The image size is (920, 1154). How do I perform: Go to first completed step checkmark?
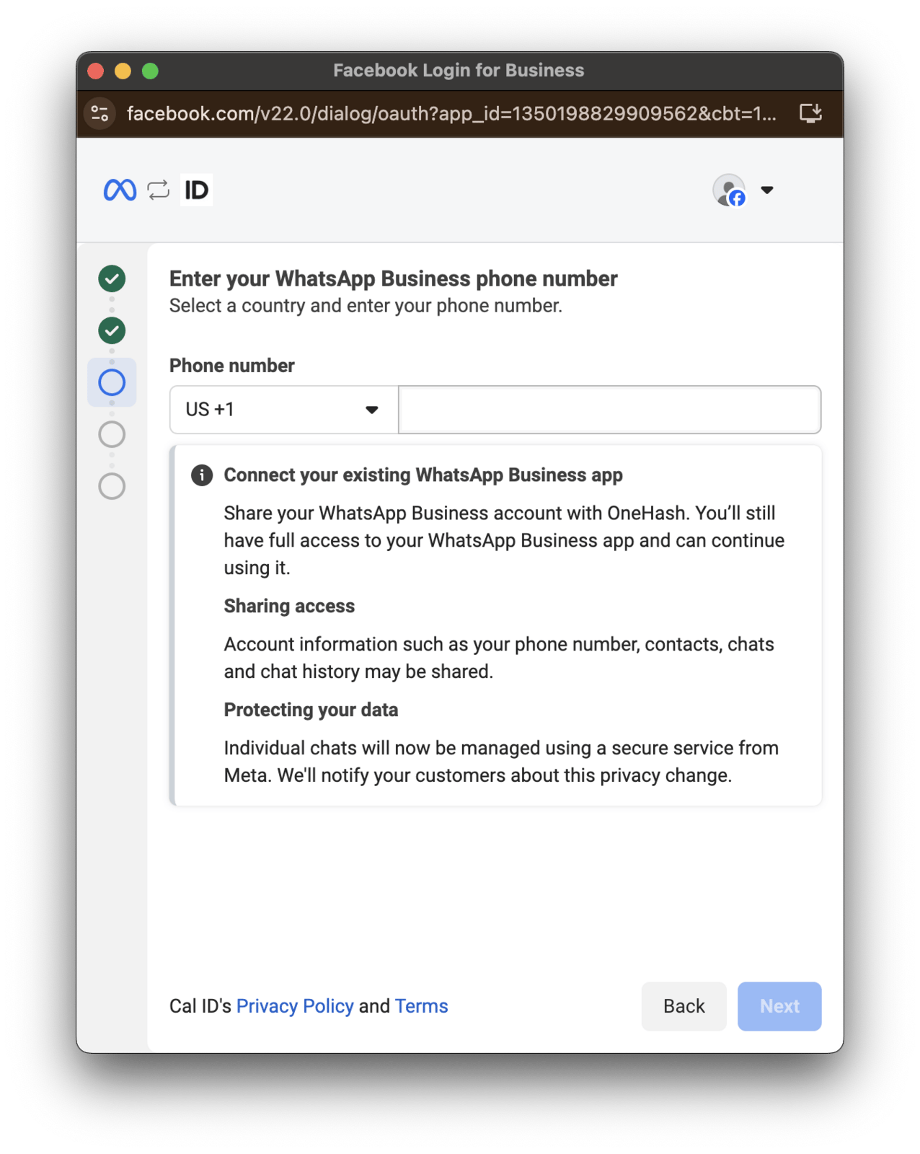112,278
